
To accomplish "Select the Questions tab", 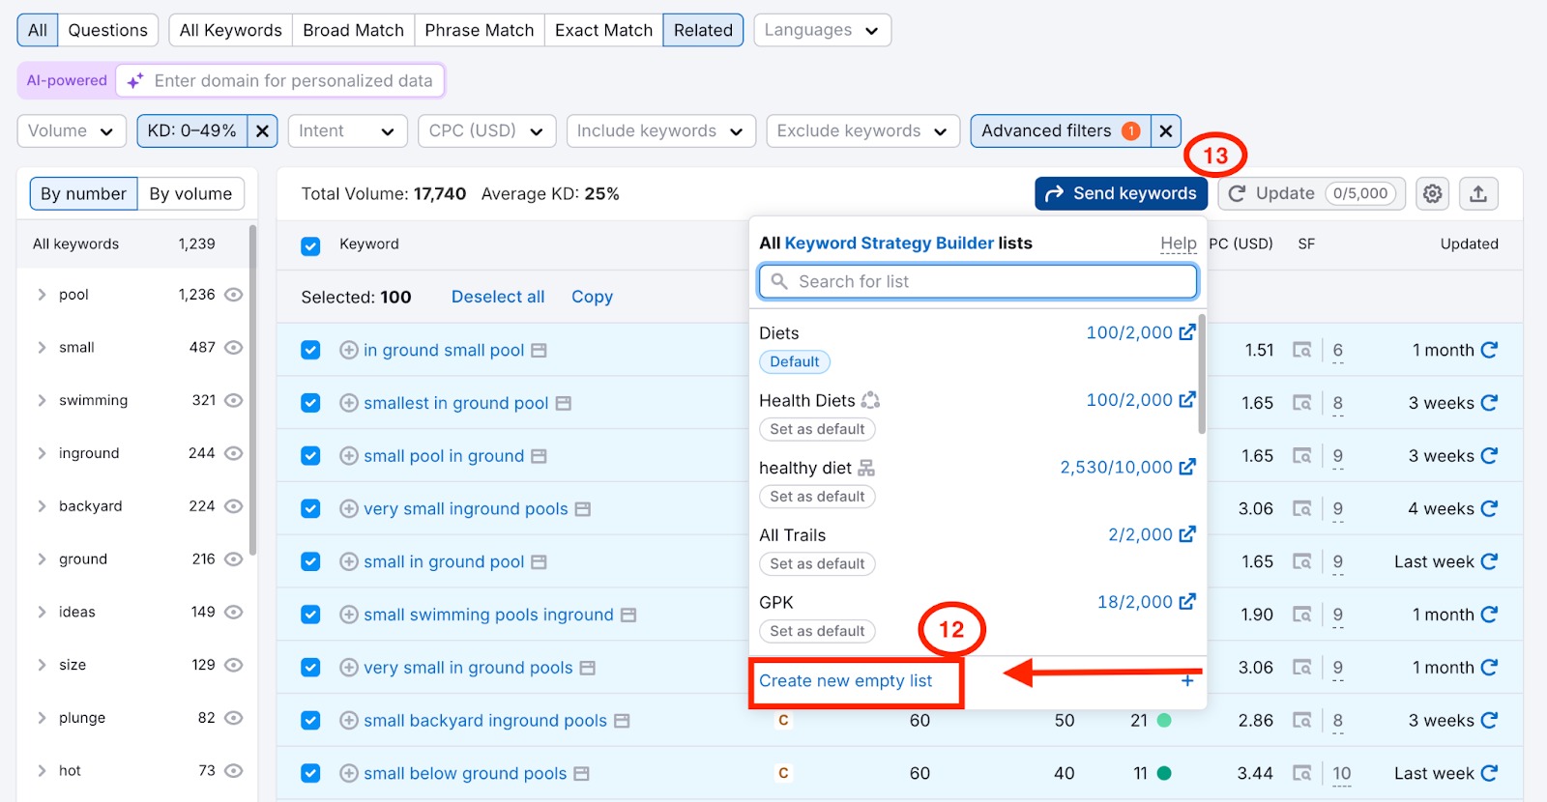I will click(x=107, y=30).
